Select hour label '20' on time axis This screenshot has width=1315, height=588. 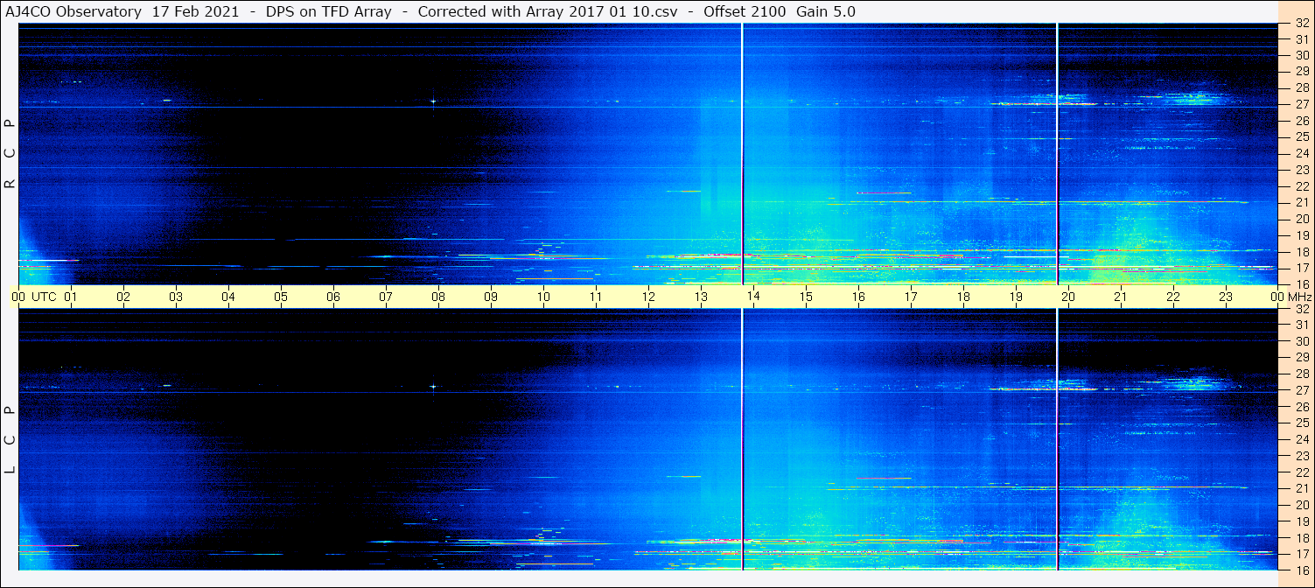[1068, 297]
